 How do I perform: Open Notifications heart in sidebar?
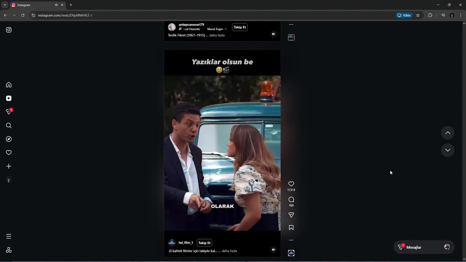[x=9, y=152]
